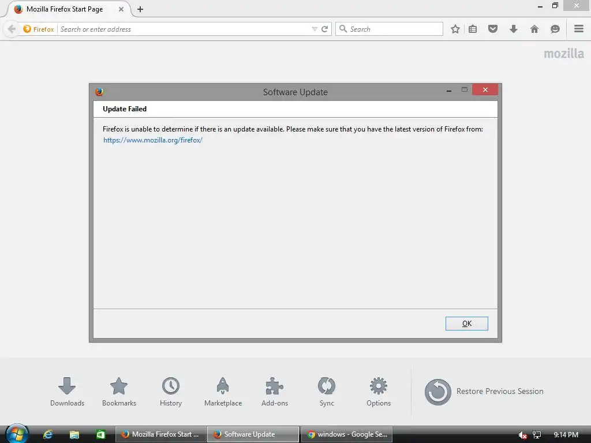The width and height of the screenshot is (591, 443).
Task: Open File Explorer from taskbar
Action: [74, 434]
